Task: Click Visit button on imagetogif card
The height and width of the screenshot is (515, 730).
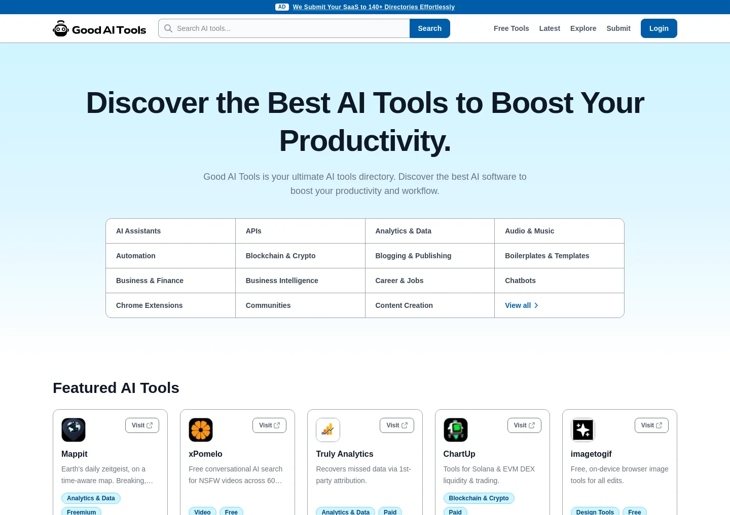Action: pos(651,425)
